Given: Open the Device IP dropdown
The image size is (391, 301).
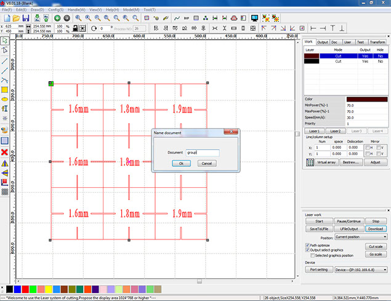Looking at the screenshot, I should pos(361,270).
